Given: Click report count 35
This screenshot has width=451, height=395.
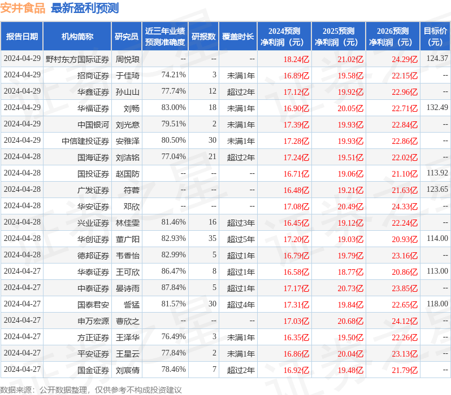Looking at the screenshot, I should [213, 239].
